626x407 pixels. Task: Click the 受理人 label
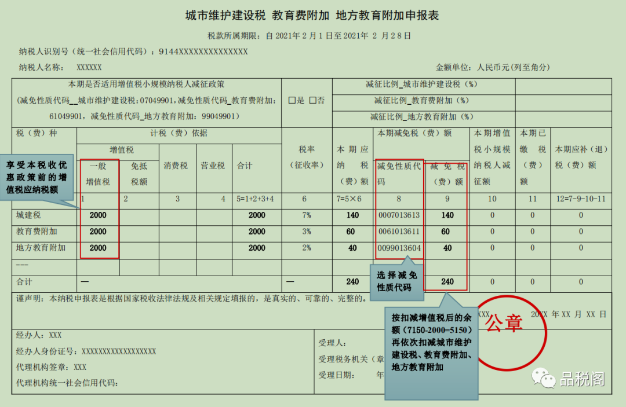click(x=332, y=343)
